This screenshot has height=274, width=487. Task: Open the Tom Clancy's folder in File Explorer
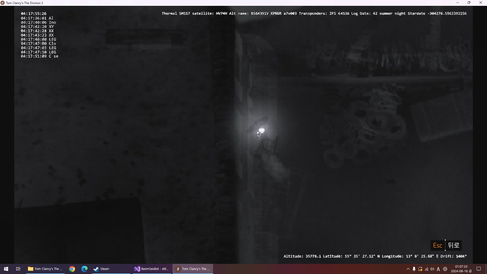[x=45, y=269]
